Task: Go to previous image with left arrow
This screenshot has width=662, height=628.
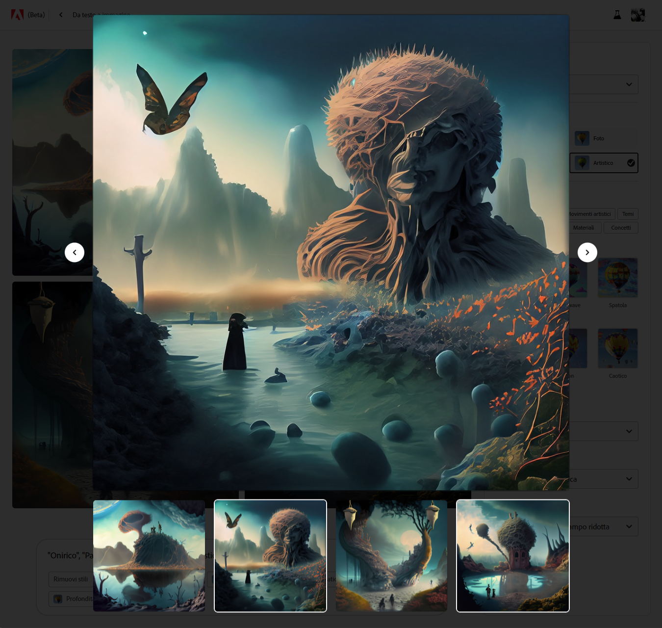Action: 75,253
